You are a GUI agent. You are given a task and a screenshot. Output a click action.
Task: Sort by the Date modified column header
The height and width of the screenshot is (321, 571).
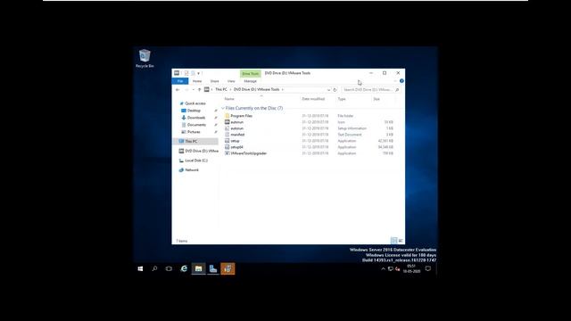point(313,99)
